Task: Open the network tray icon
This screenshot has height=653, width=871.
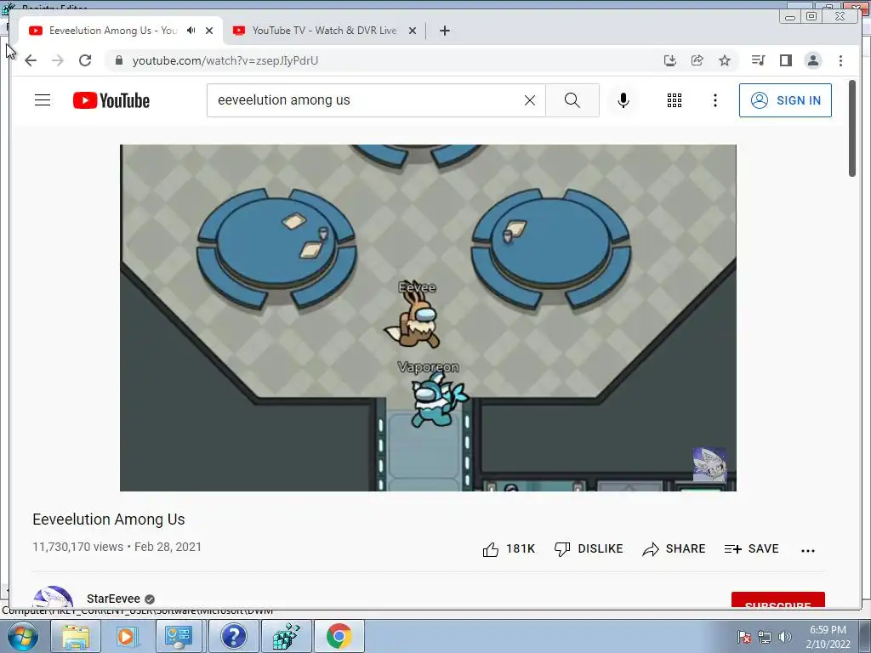Action: (765, 637)
